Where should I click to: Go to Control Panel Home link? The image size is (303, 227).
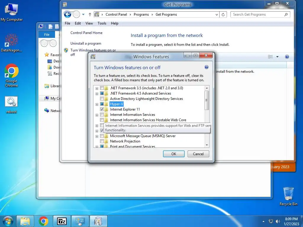(x=86, y=33)
